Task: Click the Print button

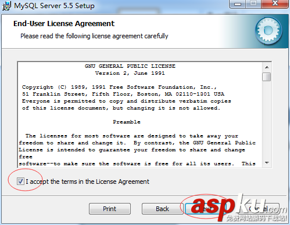Action: tap(110, 209)
